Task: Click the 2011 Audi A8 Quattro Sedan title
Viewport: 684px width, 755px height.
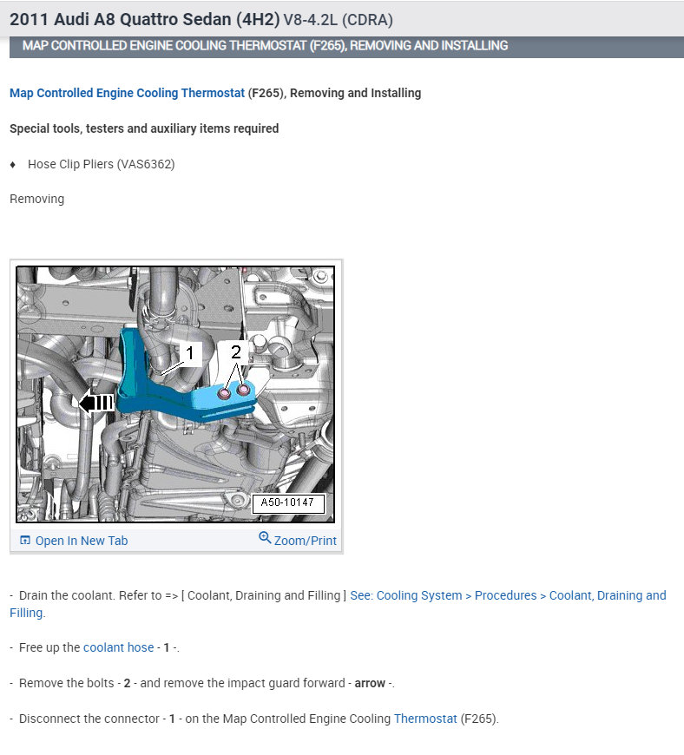Action: pyautogui.click(x=144, y=20)
